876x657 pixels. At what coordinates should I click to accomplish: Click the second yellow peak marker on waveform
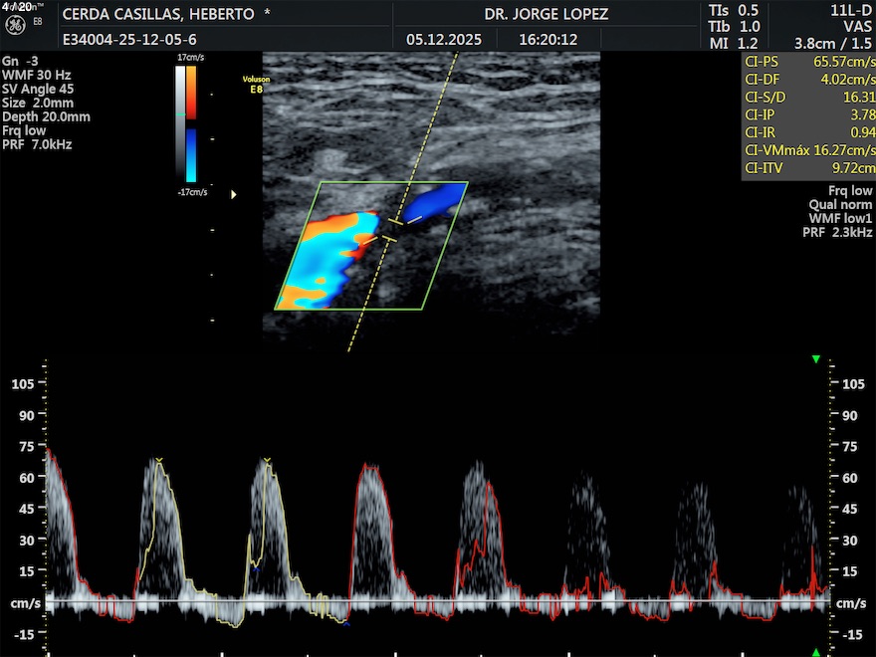click(x=266, y=460)
